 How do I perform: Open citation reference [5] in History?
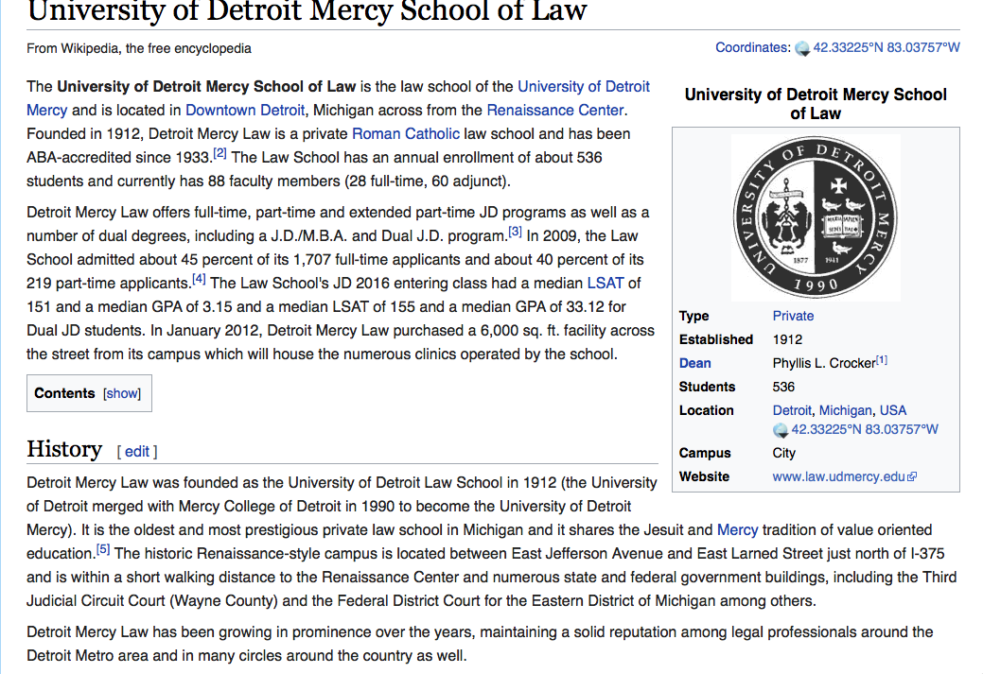(103, 549)
